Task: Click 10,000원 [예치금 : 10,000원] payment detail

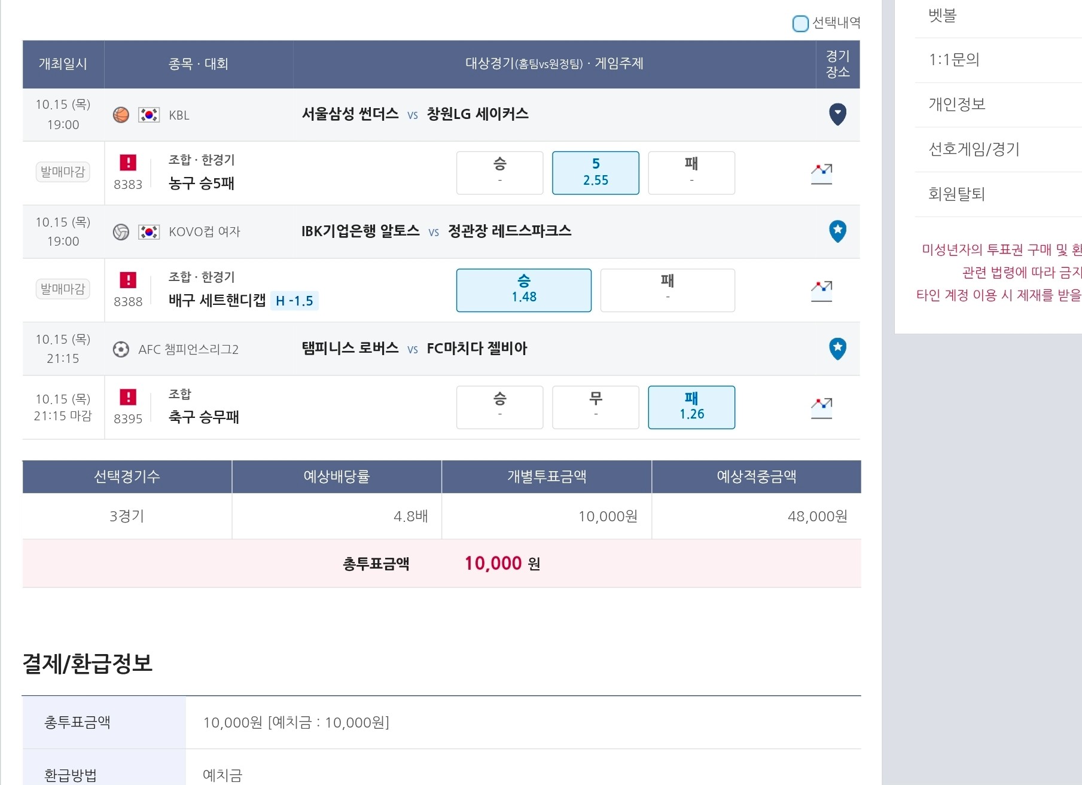Action: point(296,722)
